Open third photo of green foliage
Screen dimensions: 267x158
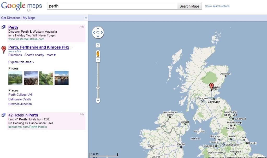click(46, 78)
